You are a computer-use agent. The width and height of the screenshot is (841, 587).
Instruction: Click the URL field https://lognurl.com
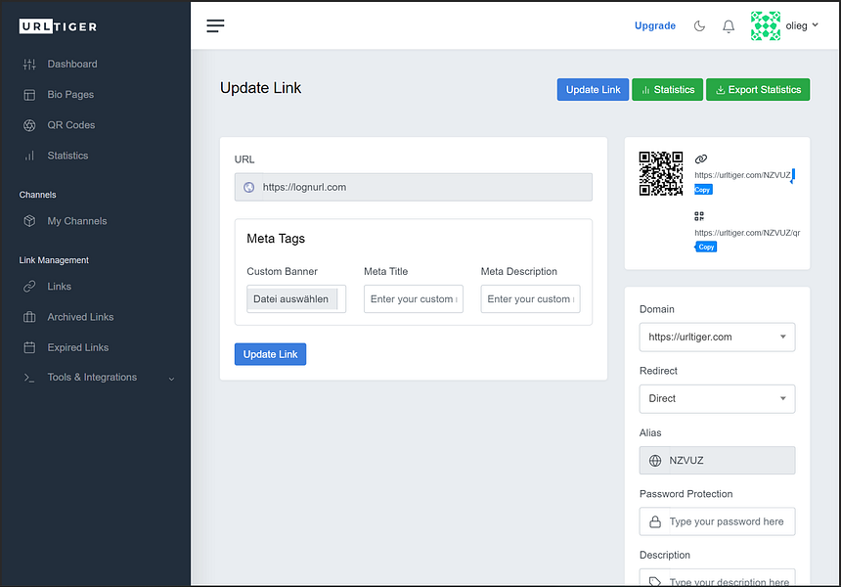[x=414, y=187]
